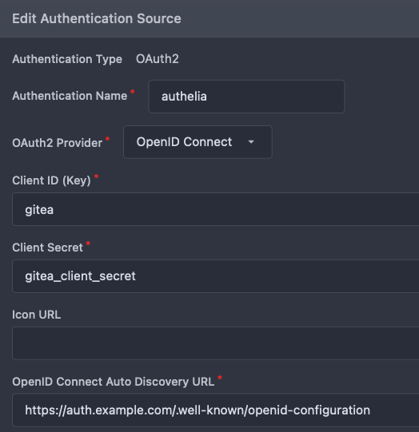Image resolution: width=419 pixels, height=432 pixels.
Task: Click the Icon URL label
Action: (x=37, y=315)
